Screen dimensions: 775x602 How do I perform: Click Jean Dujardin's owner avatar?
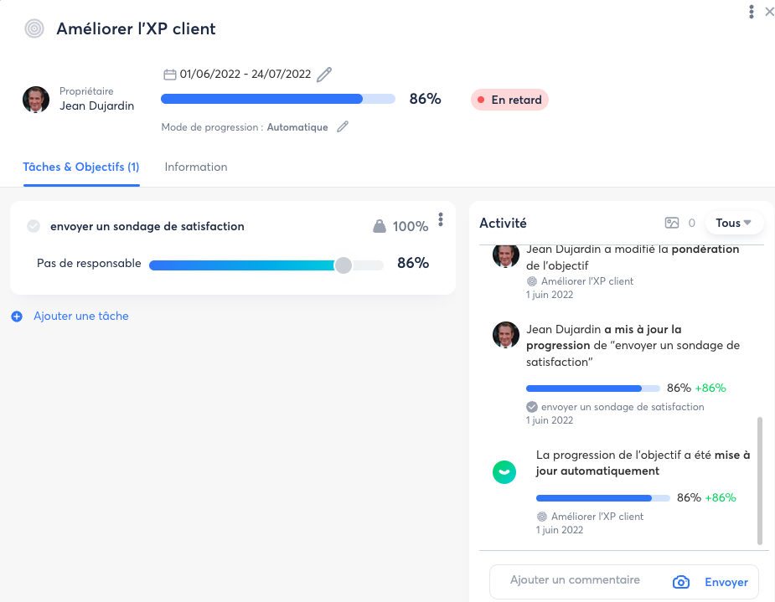coord(36,100)
